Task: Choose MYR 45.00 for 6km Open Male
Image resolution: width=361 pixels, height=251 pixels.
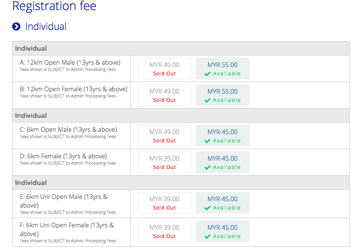Action: point(223,136)
